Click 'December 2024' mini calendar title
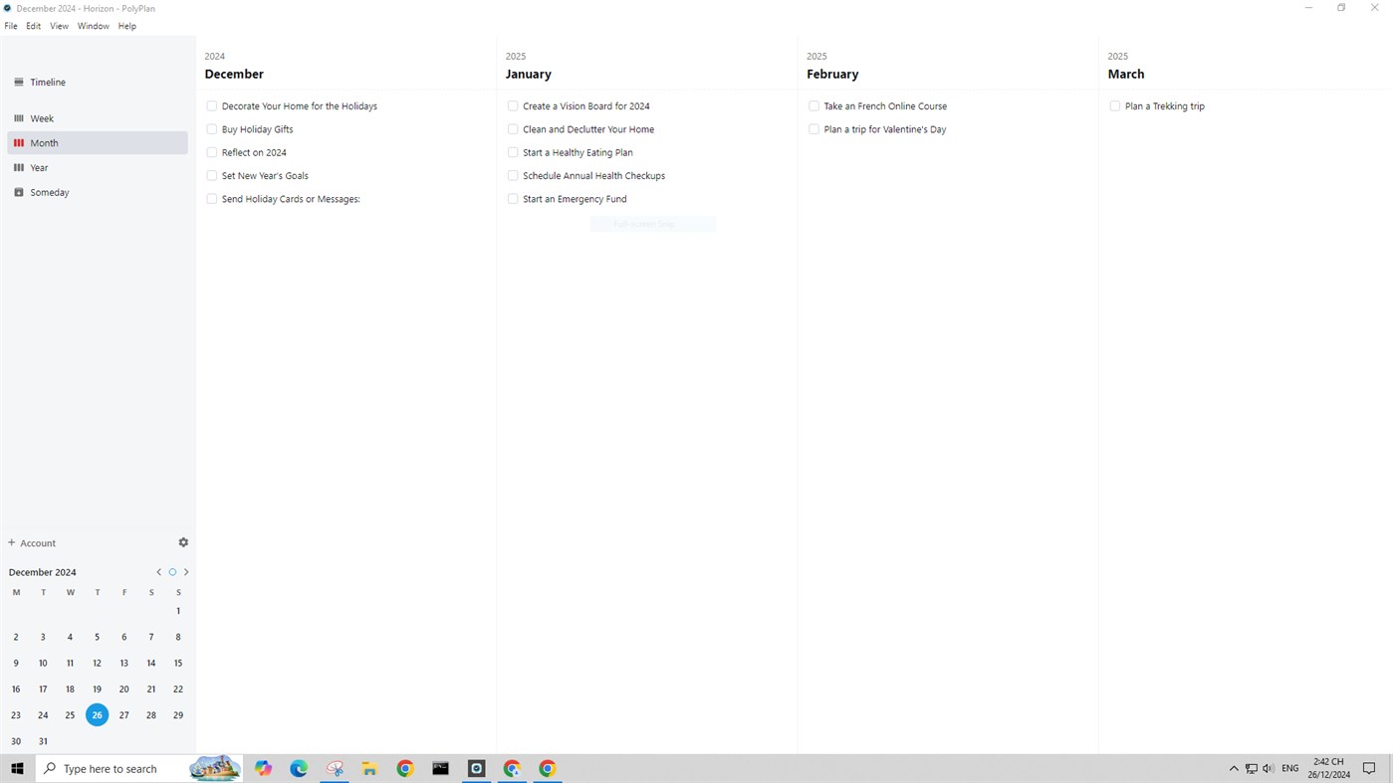 pos(43,572)
